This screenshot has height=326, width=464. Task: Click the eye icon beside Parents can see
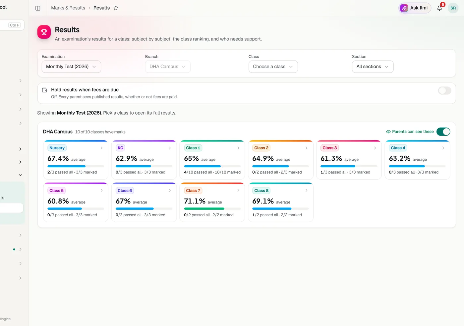pos(388,132)
